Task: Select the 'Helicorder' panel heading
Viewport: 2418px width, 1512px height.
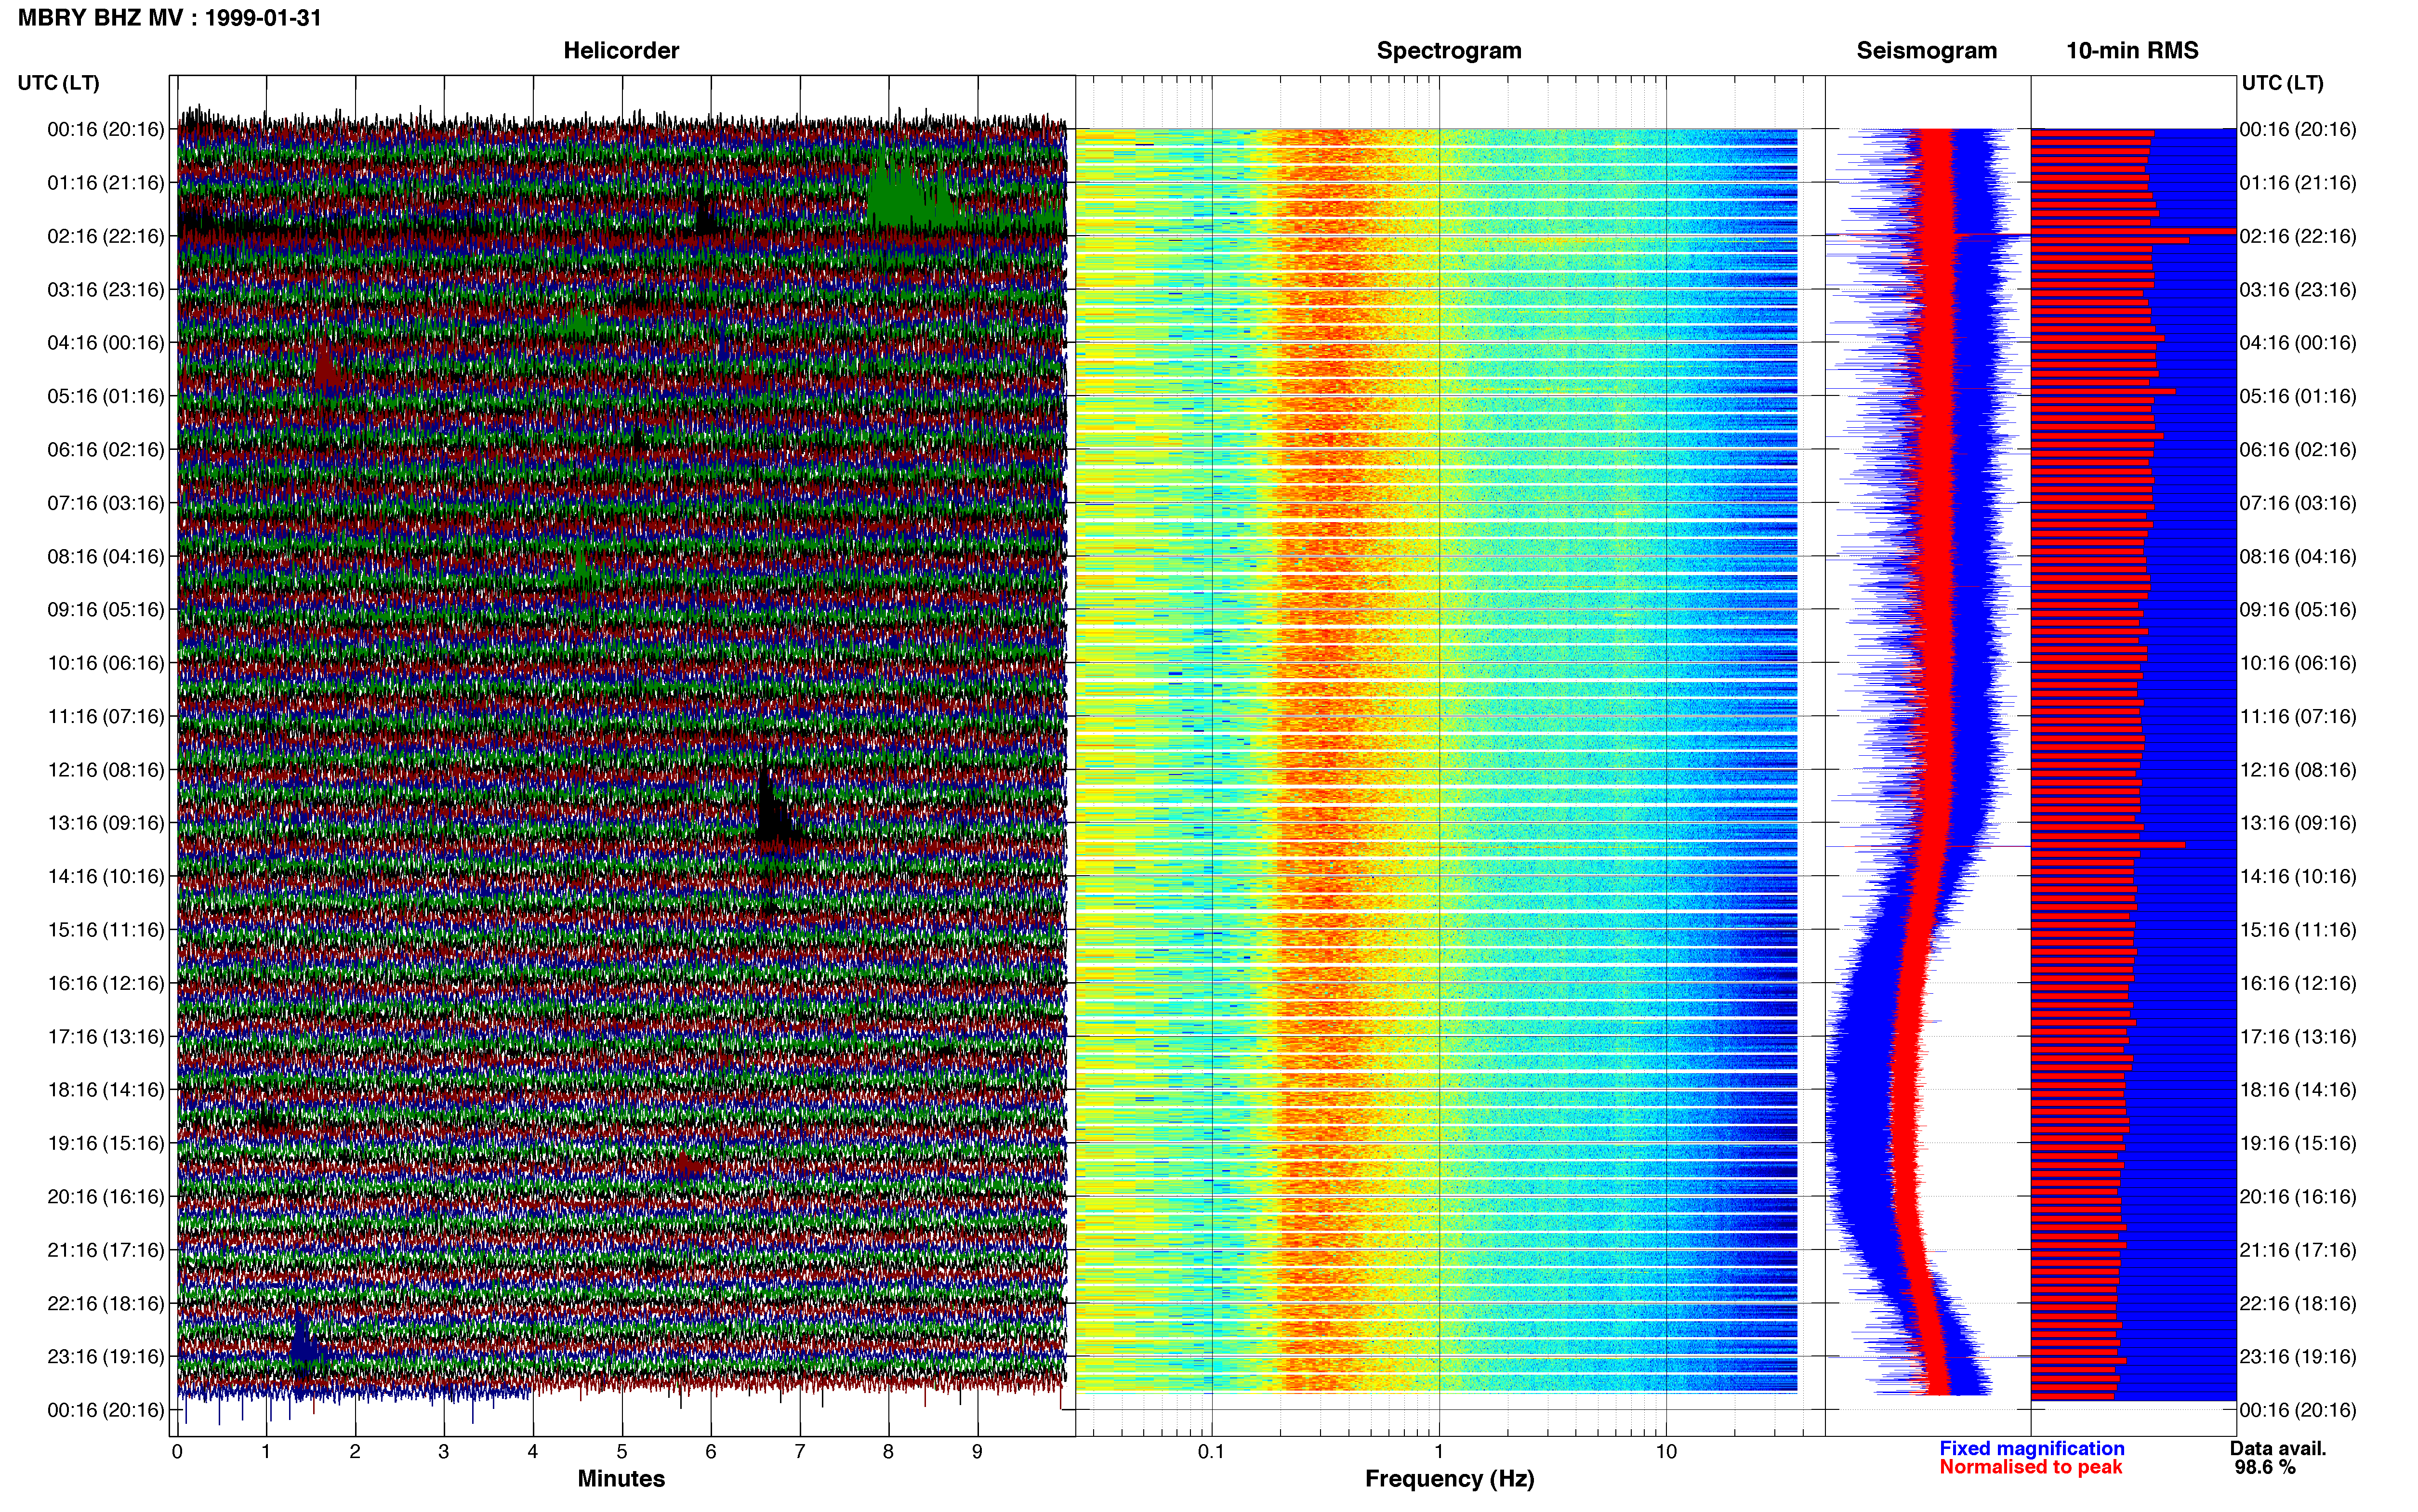Action: pos(621,51)
